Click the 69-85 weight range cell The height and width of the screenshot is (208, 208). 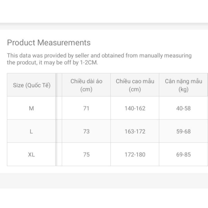click(x=183, y=154)
